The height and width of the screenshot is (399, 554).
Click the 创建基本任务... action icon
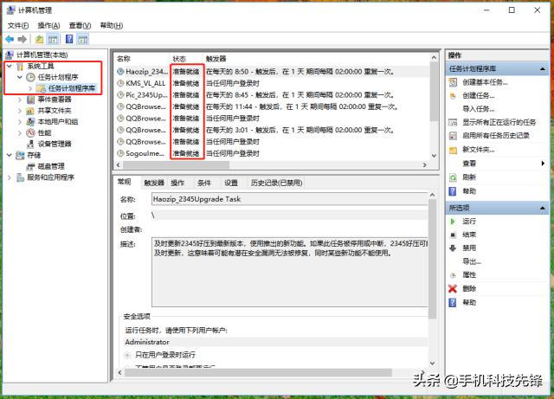tap(453, 82)
